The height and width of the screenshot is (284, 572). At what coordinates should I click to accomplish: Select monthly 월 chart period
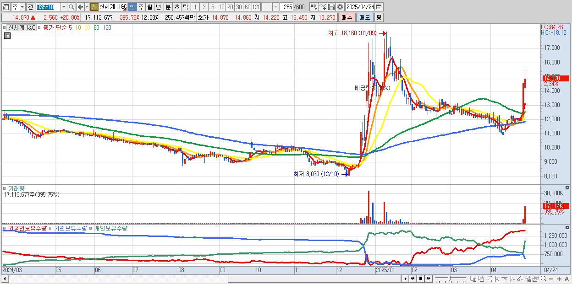click(x=149, y=7)
